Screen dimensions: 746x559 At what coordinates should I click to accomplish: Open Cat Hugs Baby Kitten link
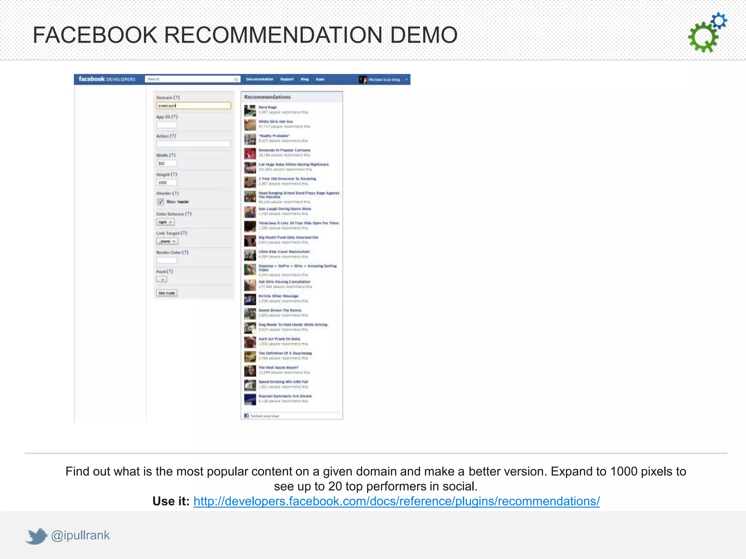pyautogui.click(x=294, y=164)
